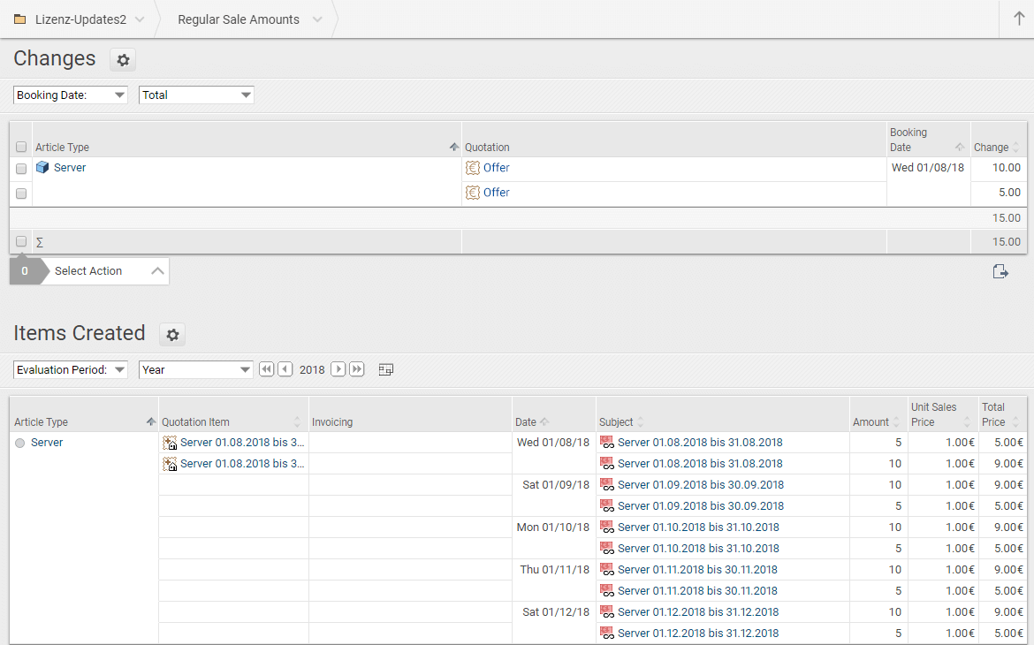Click the export icon below Changes table
The image size is (1034, 645).
point(1000,271)
